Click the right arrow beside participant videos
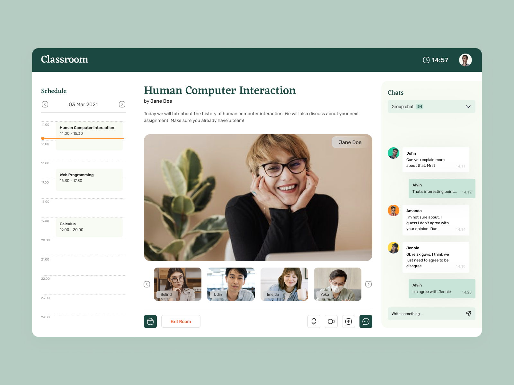Image resolution: width=514 pixels, height=385 pixels. (x=368, y=284)
